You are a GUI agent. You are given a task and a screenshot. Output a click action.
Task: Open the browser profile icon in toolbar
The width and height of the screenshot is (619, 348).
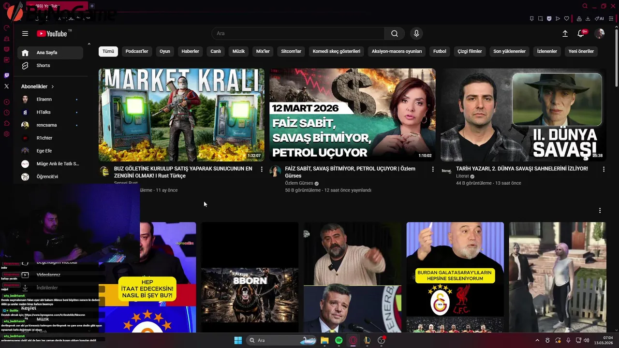pos(579,18)
